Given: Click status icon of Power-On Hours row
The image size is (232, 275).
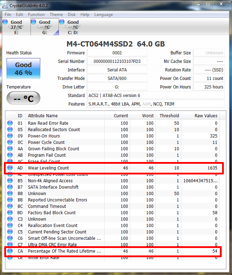Looking at the screenshot, I should coord(10,136).
